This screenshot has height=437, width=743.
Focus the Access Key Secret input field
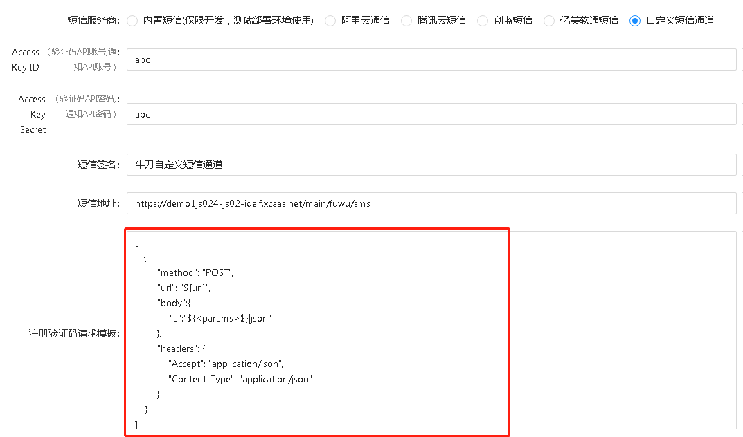tap(431, 114)
